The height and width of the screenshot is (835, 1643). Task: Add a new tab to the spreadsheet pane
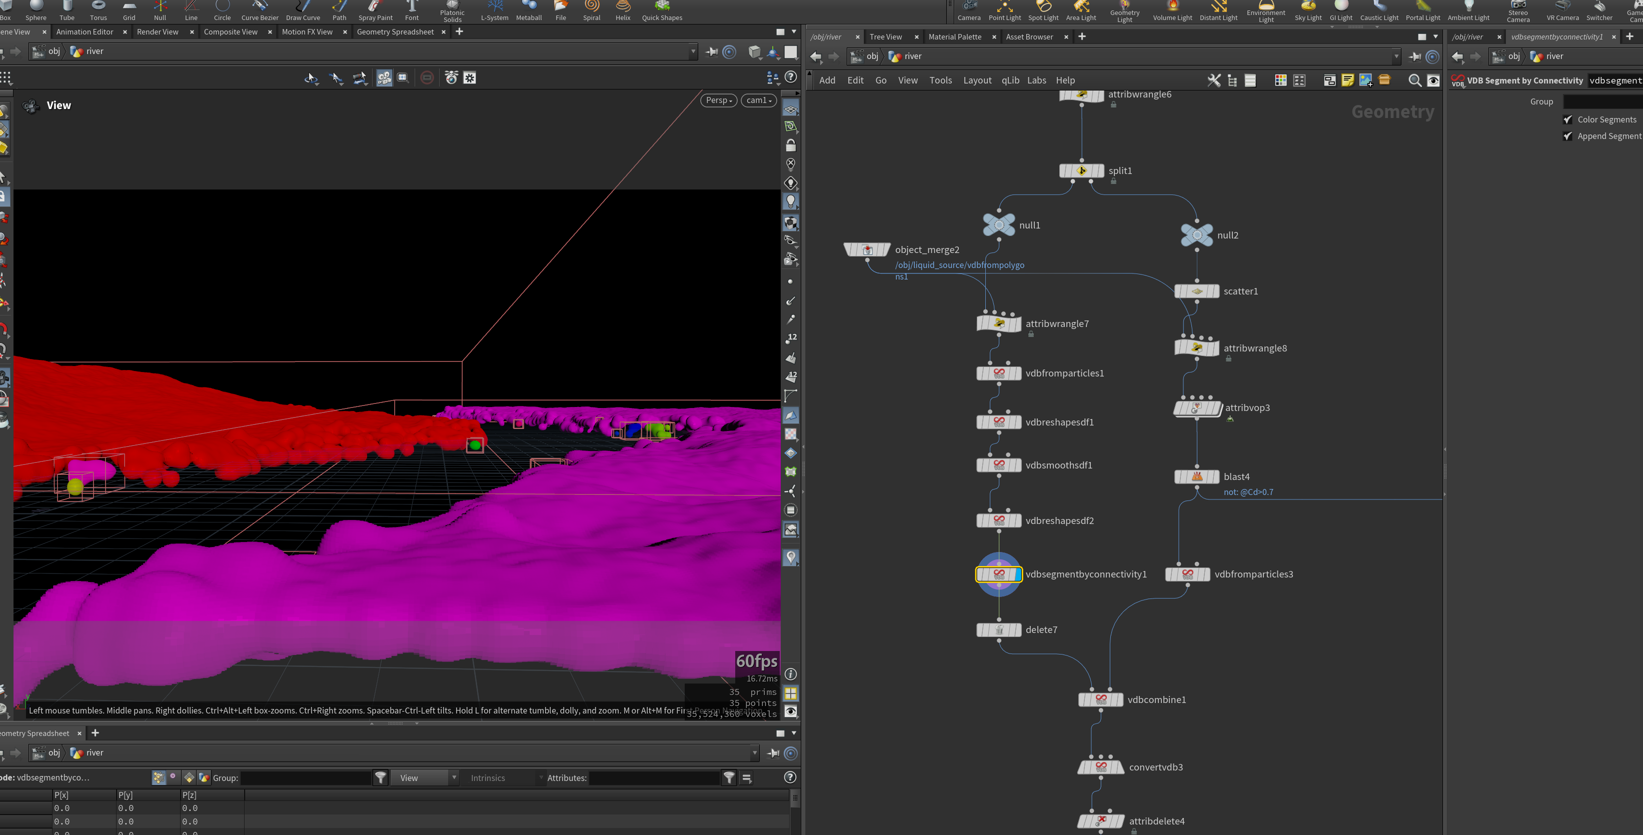click(95, 733)
